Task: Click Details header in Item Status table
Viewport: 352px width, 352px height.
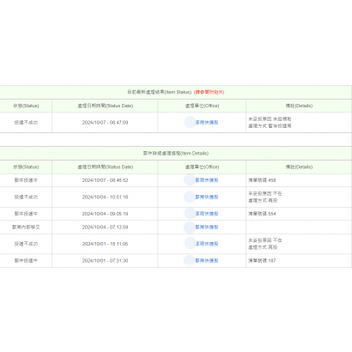Action: [299, 106]
